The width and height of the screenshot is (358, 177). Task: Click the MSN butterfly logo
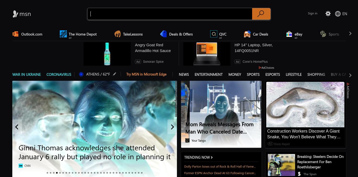coord(15,14)
